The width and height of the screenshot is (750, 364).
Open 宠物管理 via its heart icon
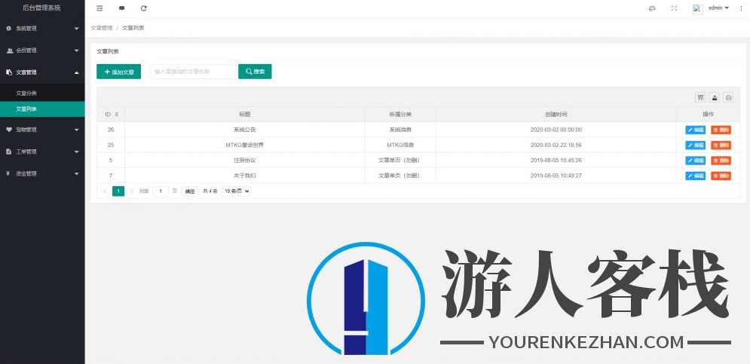(8, 130)
